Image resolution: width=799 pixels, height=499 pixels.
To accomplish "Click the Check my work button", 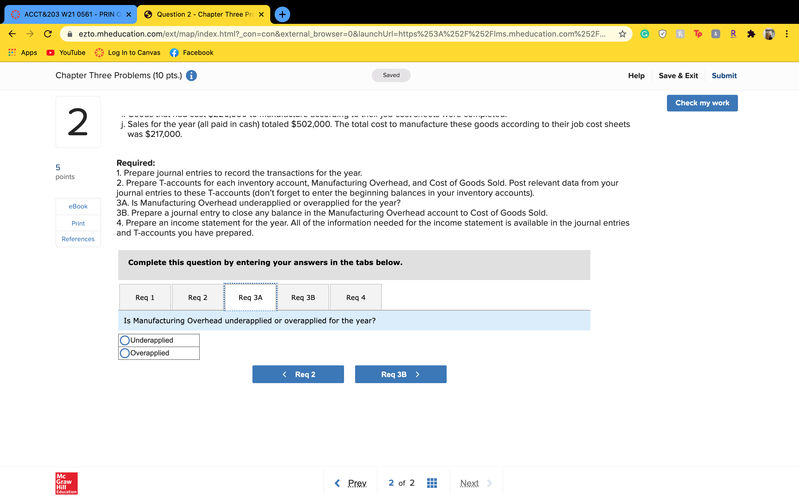I will (x=702, y=103).
